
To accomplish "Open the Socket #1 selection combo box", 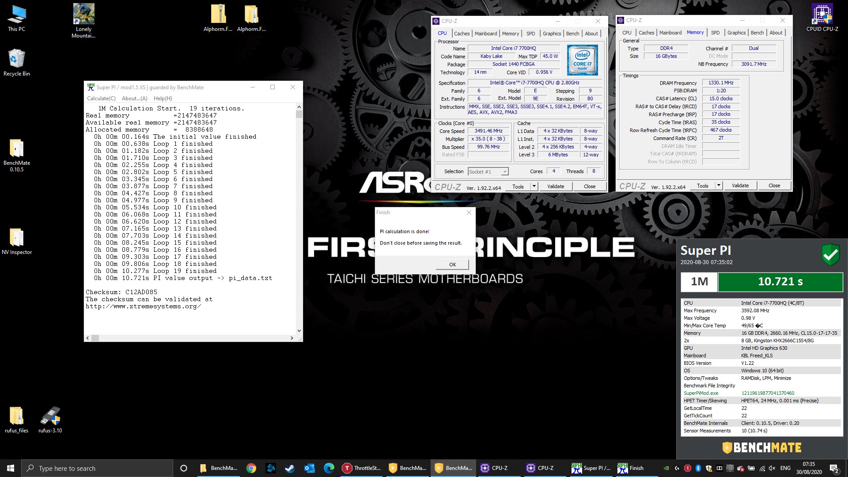I will click(x=488, y=171).
